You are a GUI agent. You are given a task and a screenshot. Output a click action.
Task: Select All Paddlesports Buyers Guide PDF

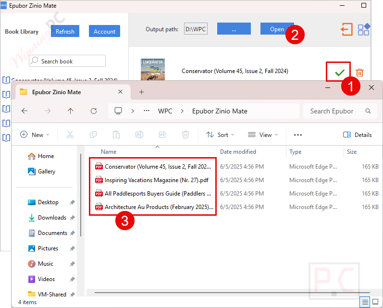point(153,194)
